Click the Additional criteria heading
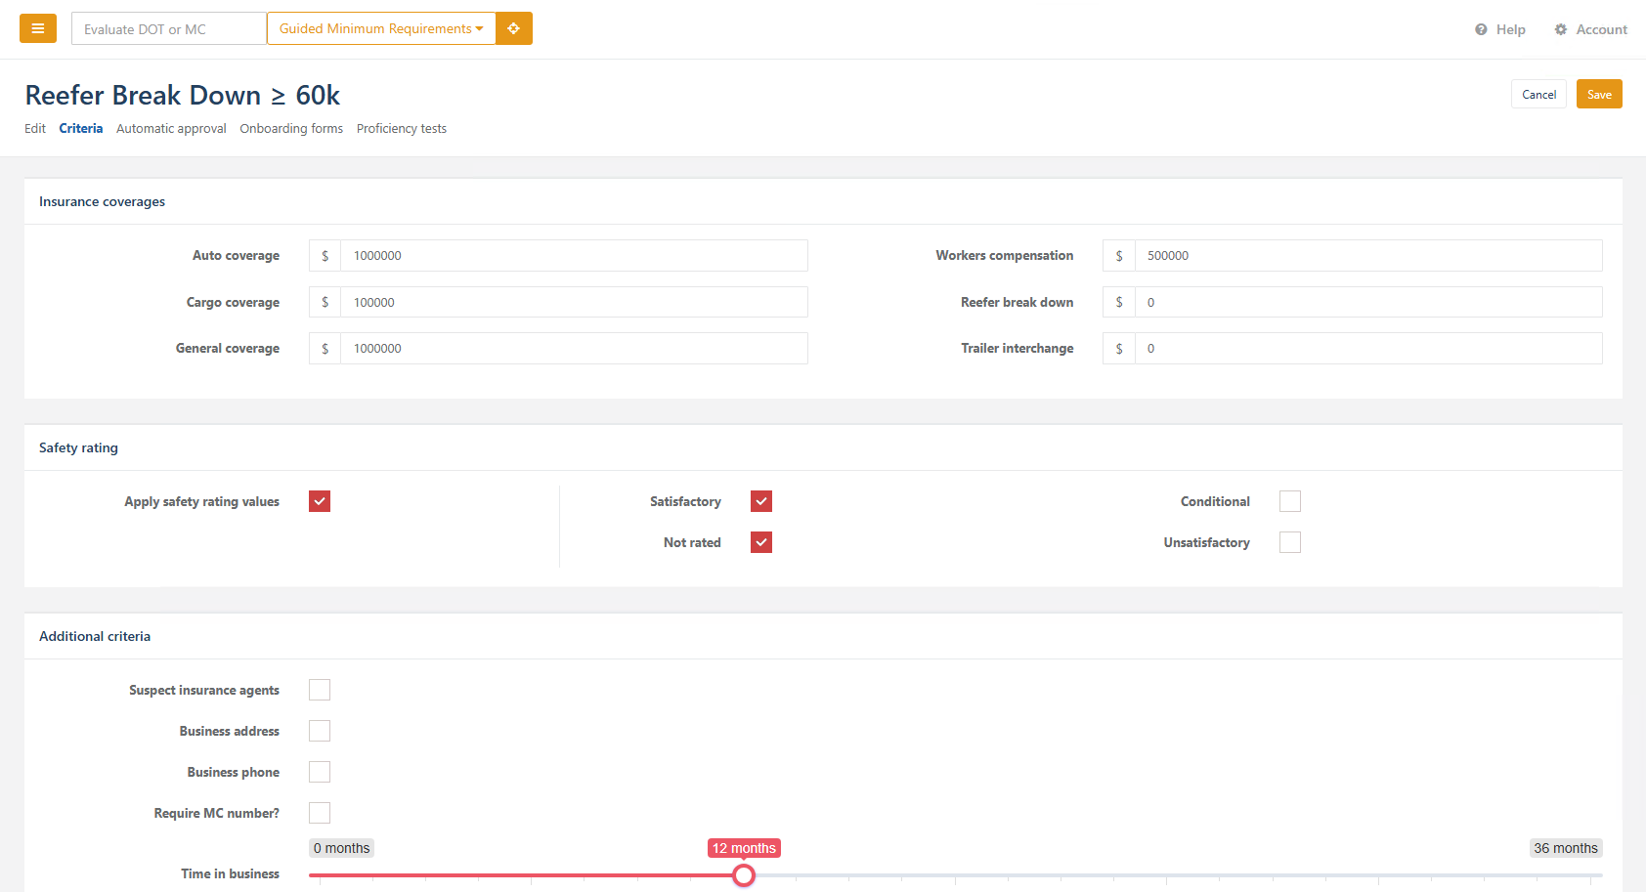This screenshot has width=1646, height=892. [x=95, y=636]
